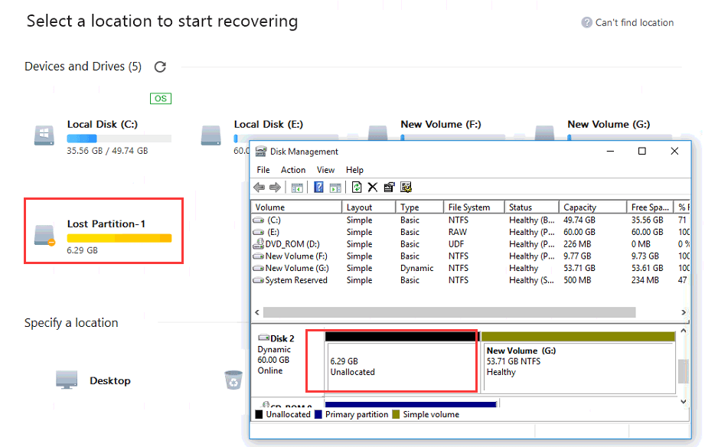Click the Back arrow in Disk Management toolbar
705x447 pixels.
[x=259, y=188]
